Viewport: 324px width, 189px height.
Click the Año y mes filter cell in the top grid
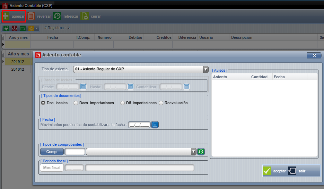point(18,44)
